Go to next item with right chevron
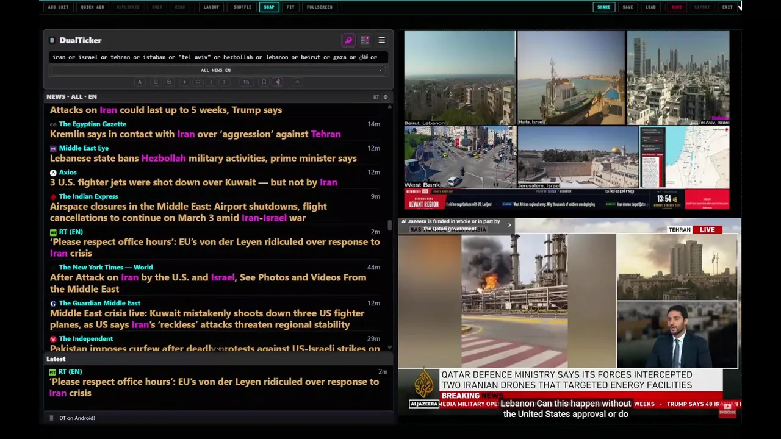This screenshot has width=781, height=439. click(x=224, y=82)
